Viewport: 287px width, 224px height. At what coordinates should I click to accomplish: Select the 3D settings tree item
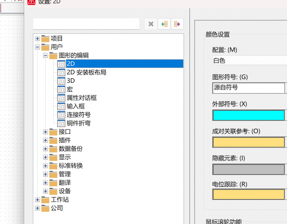click(x=70, y=81)
